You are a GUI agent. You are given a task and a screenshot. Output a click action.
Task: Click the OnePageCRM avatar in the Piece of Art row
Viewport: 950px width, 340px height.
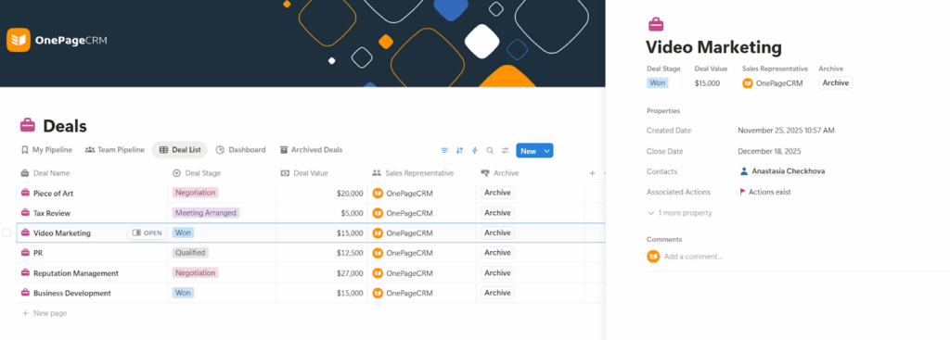point(379,193)
